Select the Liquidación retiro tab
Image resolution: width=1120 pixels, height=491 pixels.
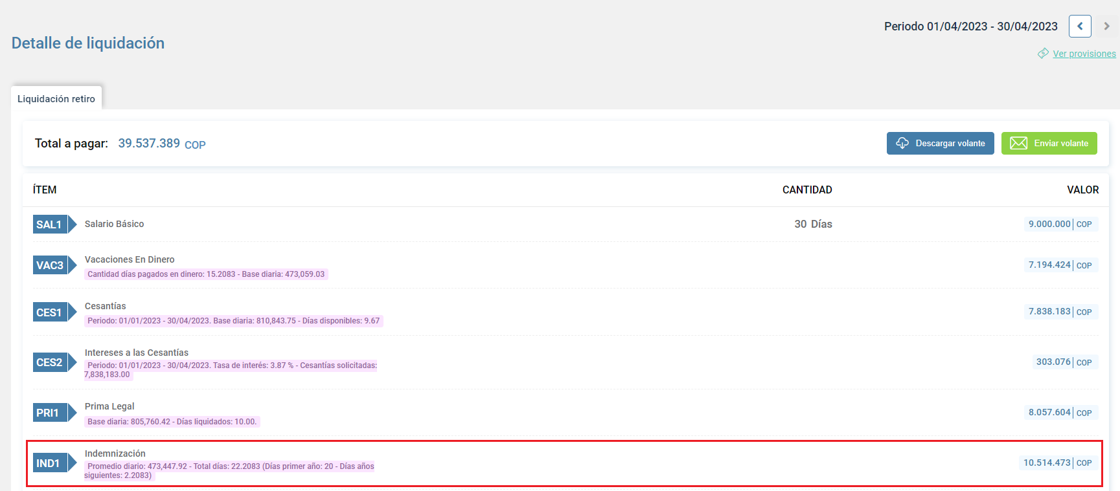tap(56, 98)
